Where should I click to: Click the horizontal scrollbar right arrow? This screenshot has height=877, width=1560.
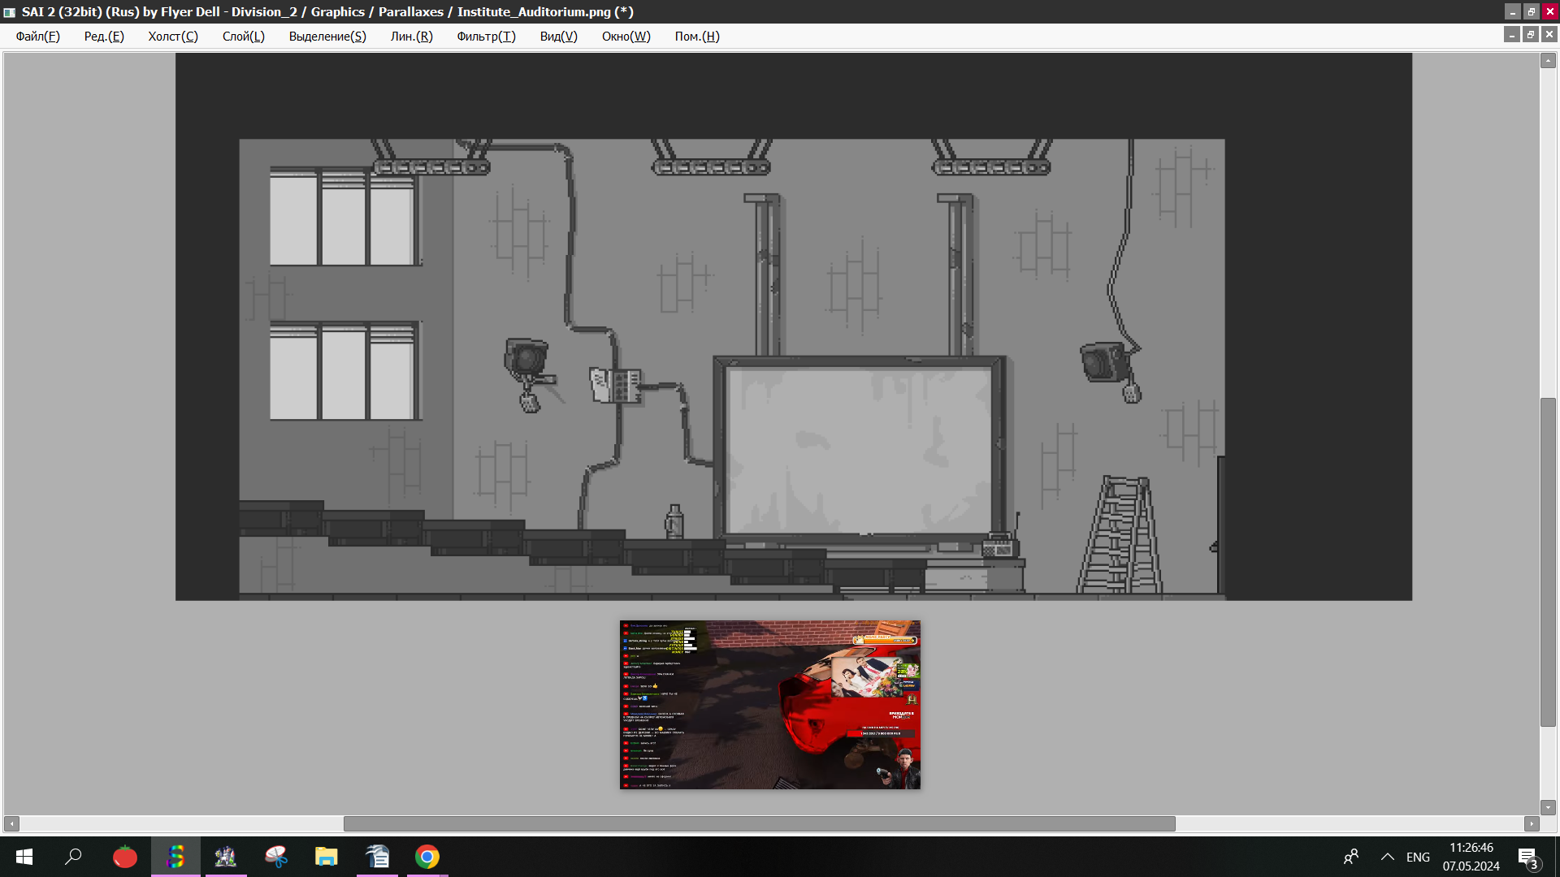(1532, 823)
